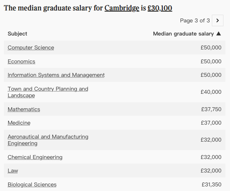Open Mathematics subject link
230x191 pixels.
24,110
